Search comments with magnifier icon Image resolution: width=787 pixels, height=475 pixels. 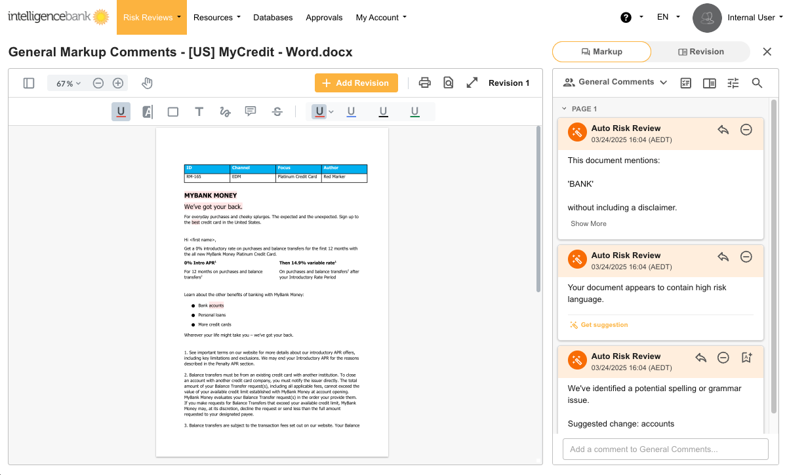(x=757, y=83)
